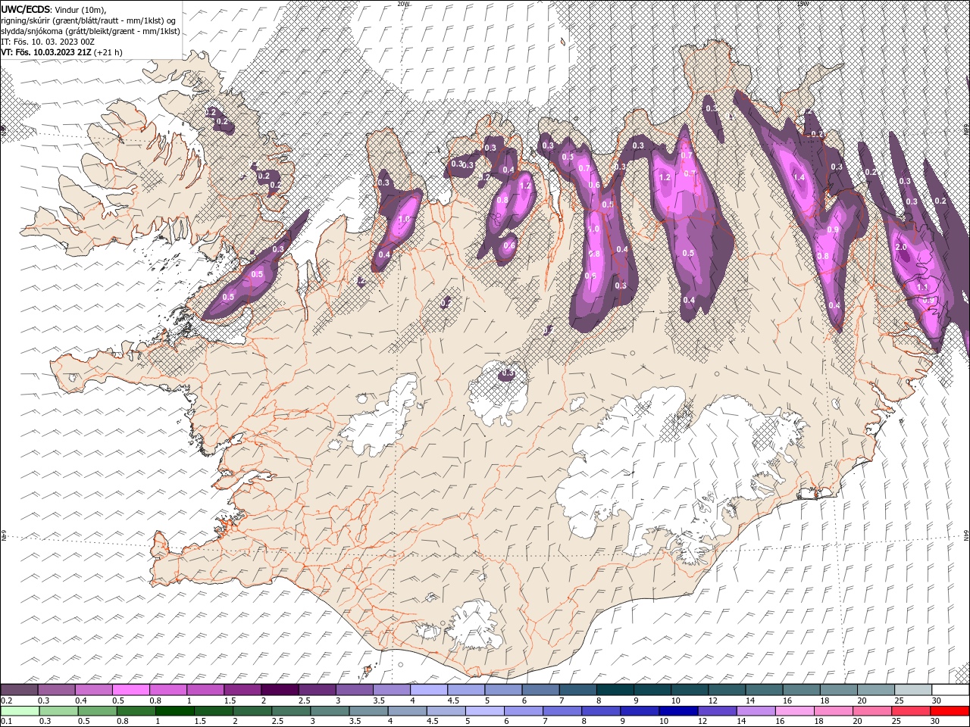Image resolution: width=970 pixels, height=727 pixels.
Task: Click the 2.0 snowfall value label
Action: pyautogui.click(x=901, y=248)
